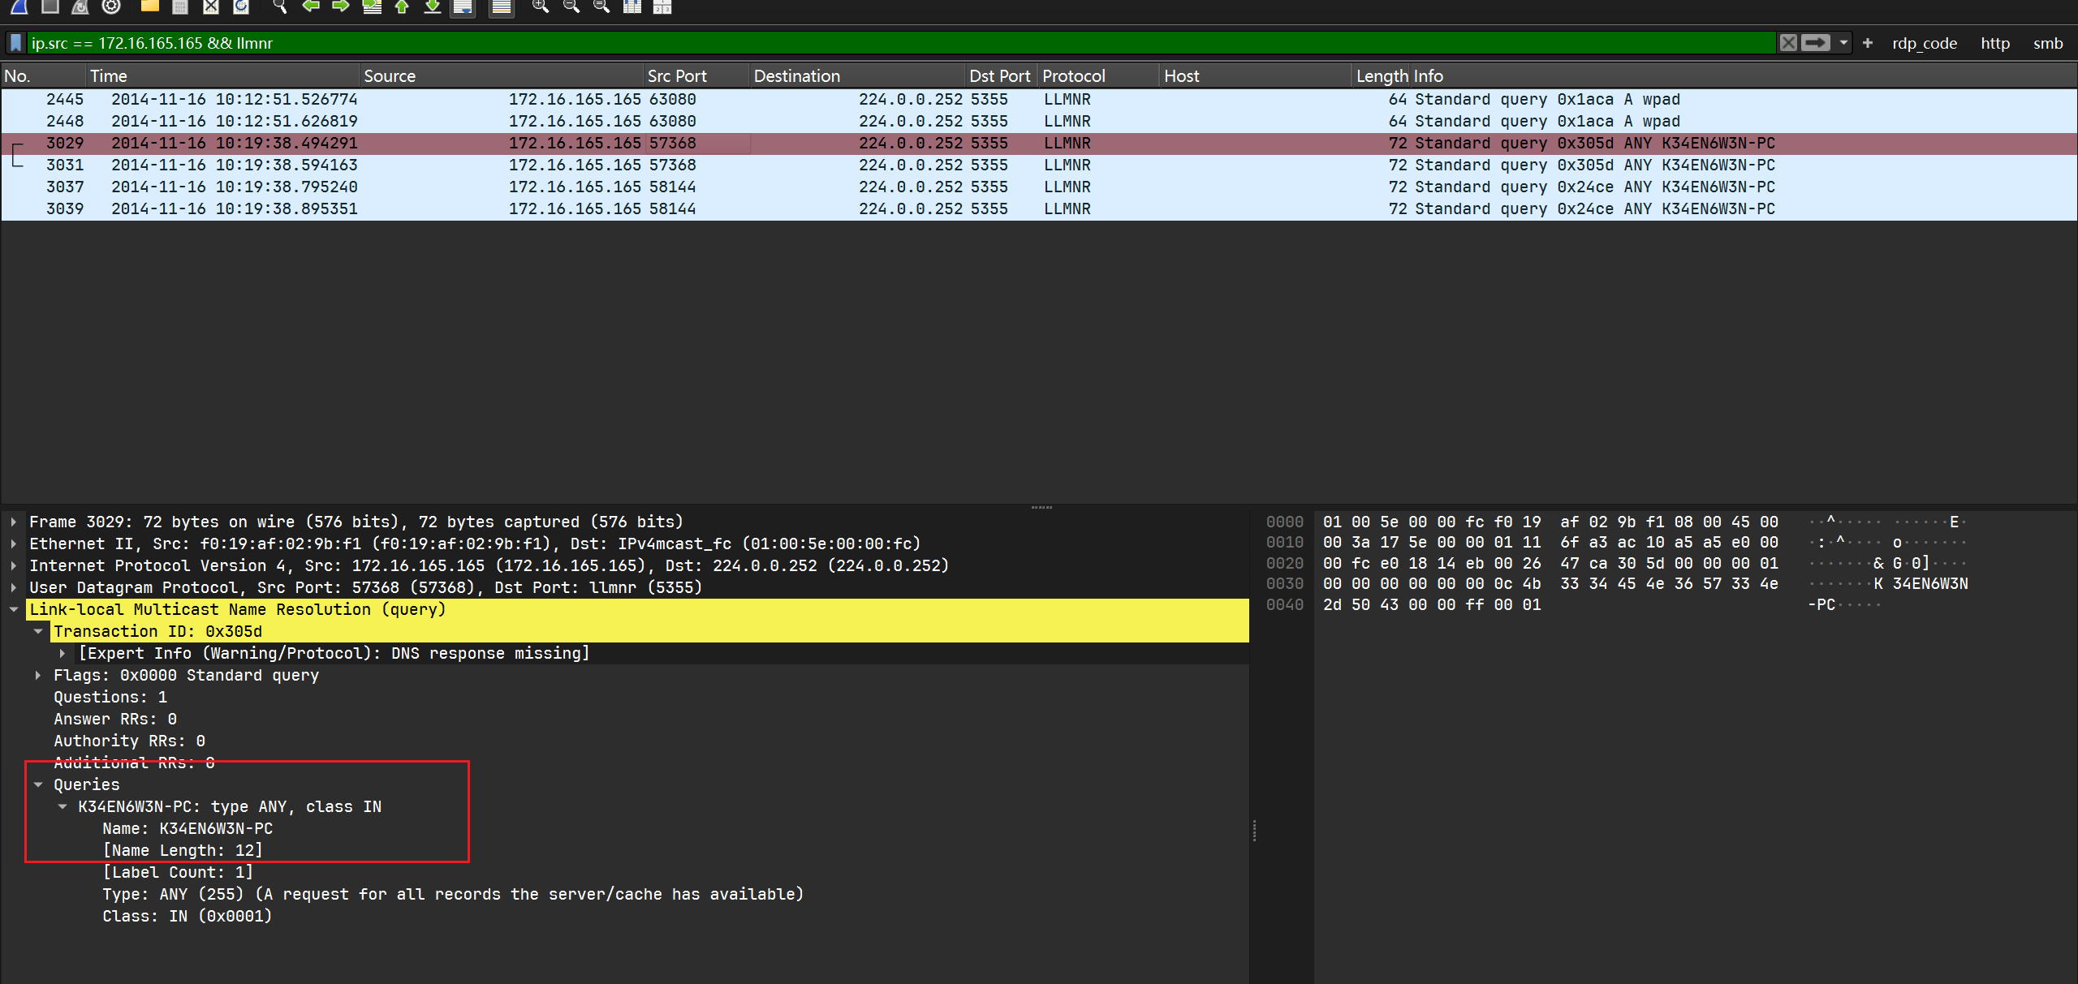Apply the rdp_code filter shortcut
Viewport: 2078px width, 984px height.
click(x=1924, y=43)
